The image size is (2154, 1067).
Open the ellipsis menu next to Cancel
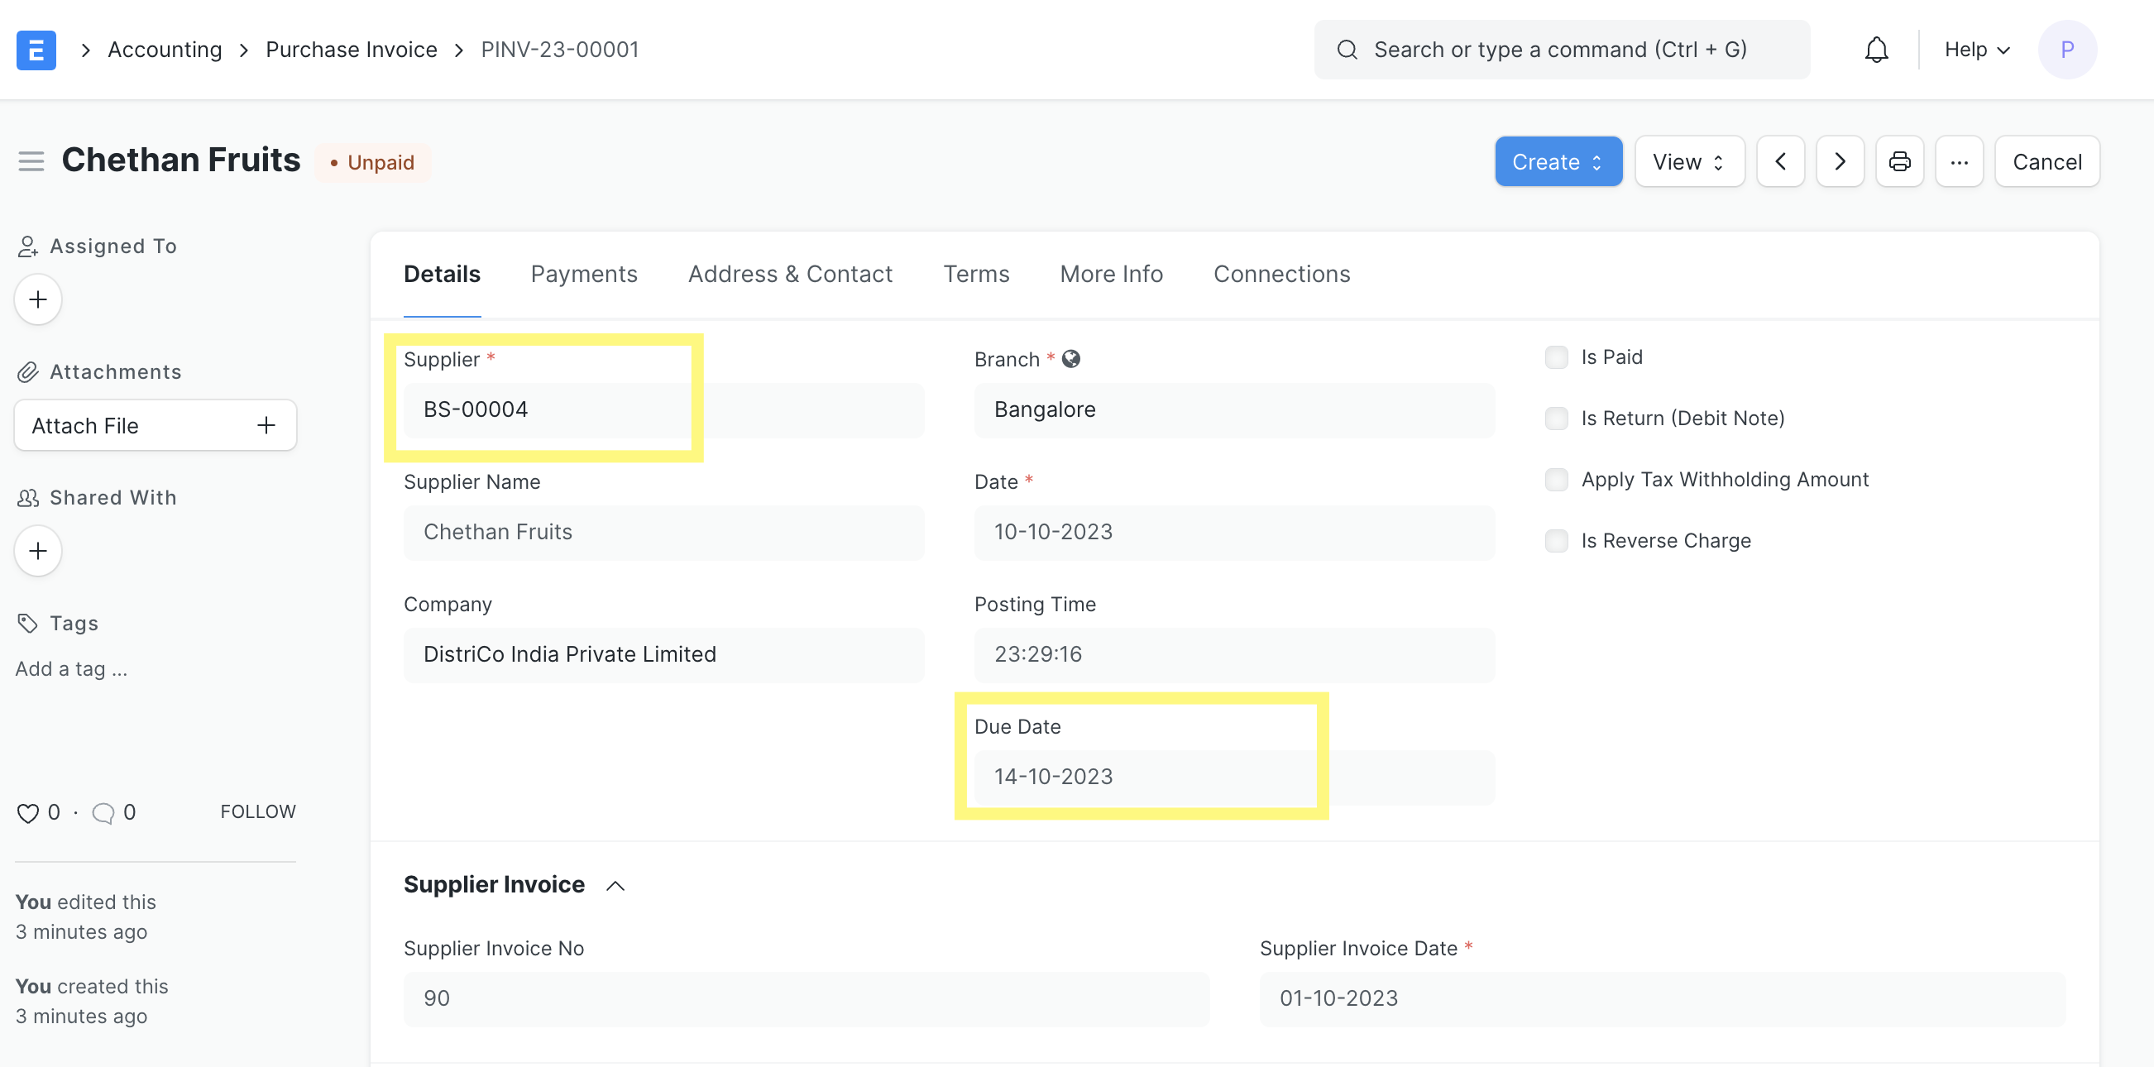point(1960,160)
